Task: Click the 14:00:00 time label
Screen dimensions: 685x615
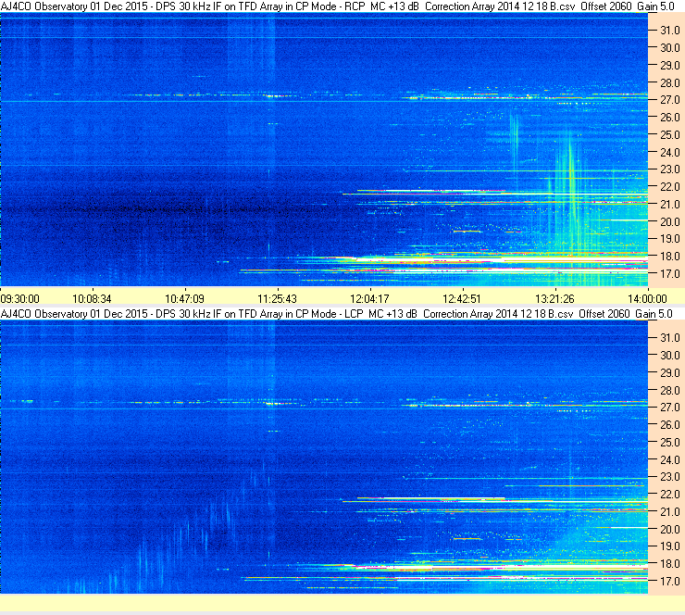Action: tap(647, 299)
